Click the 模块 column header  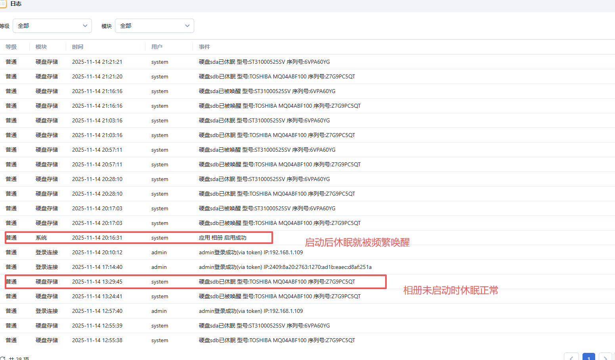pyautogui.click(x=41, y=47)
